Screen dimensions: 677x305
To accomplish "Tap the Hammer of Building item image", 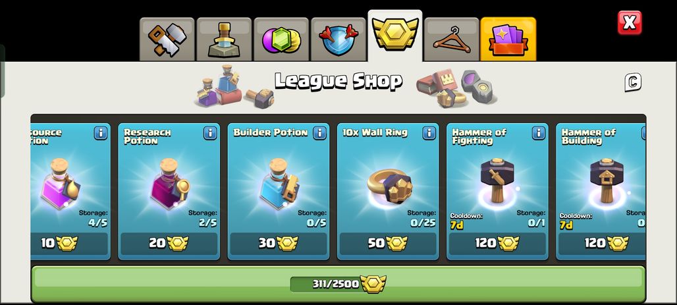I will 607,180.
